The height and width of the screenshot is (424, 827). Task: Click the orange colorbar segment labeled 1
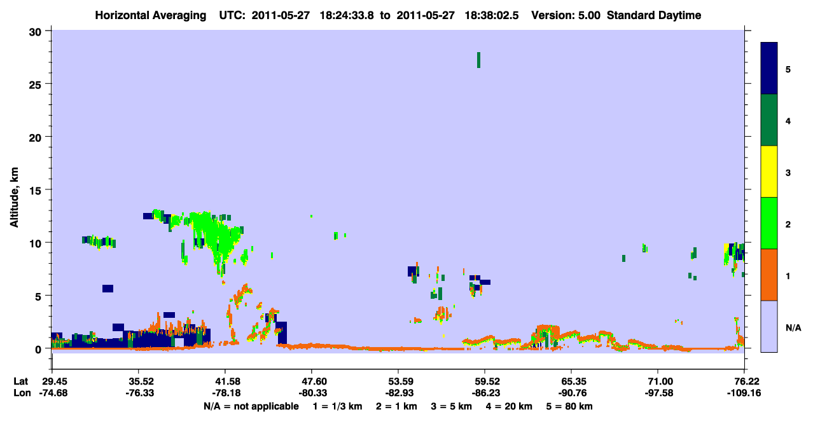pyautogui.click(x=769, y=275)
